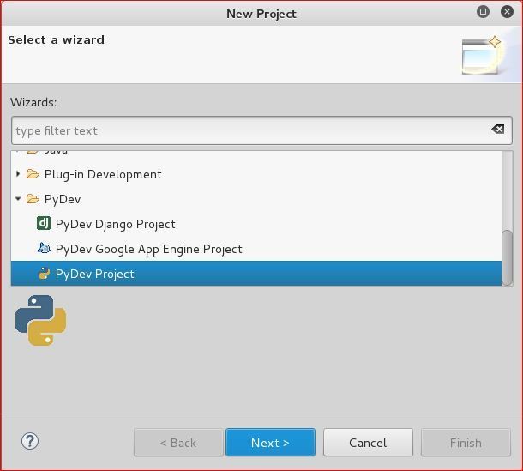Expand the Plug-in Development category
This screenshot has width=523, height=471.
(x=18, y=173)
